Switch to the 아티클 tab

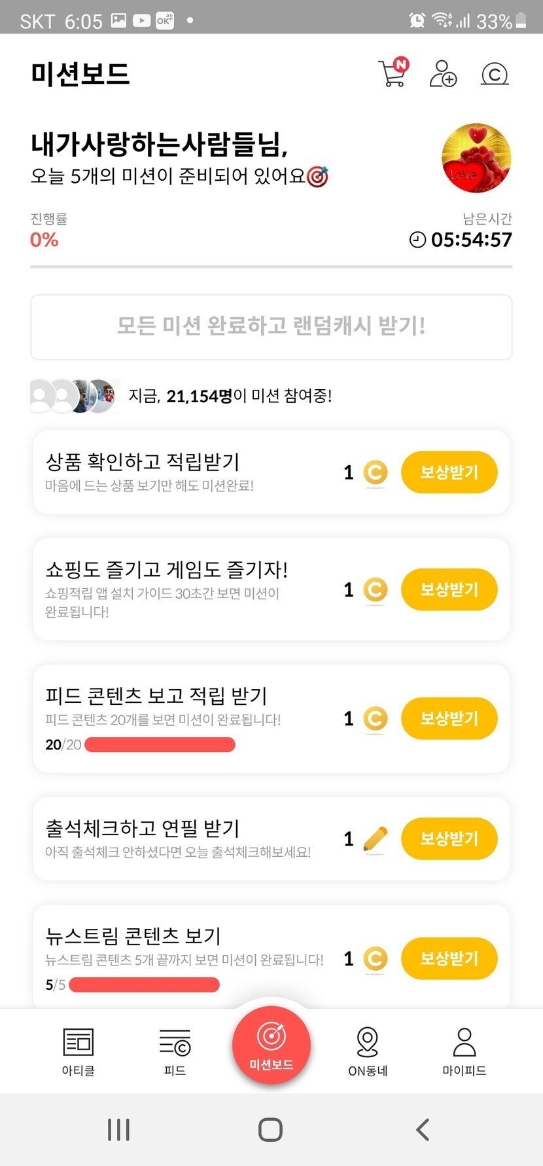(x=79, y=1050)
